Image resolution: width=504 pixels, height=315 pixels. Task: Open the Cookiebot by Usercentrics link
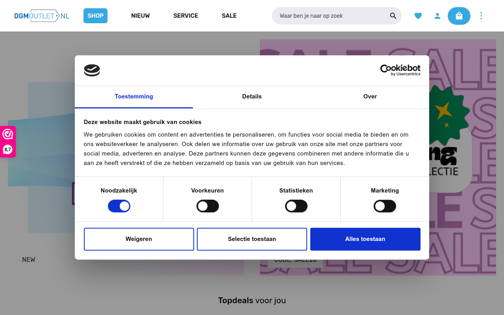coord(400,70)
